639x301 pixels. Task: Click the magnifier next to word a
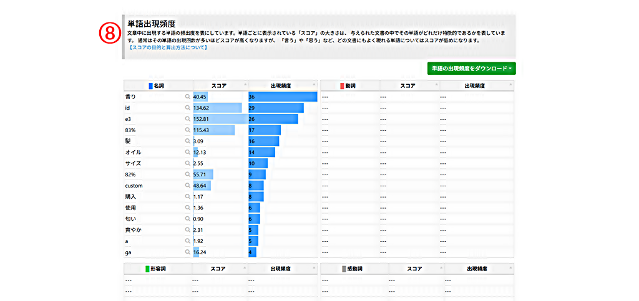(x=187, y=241)
